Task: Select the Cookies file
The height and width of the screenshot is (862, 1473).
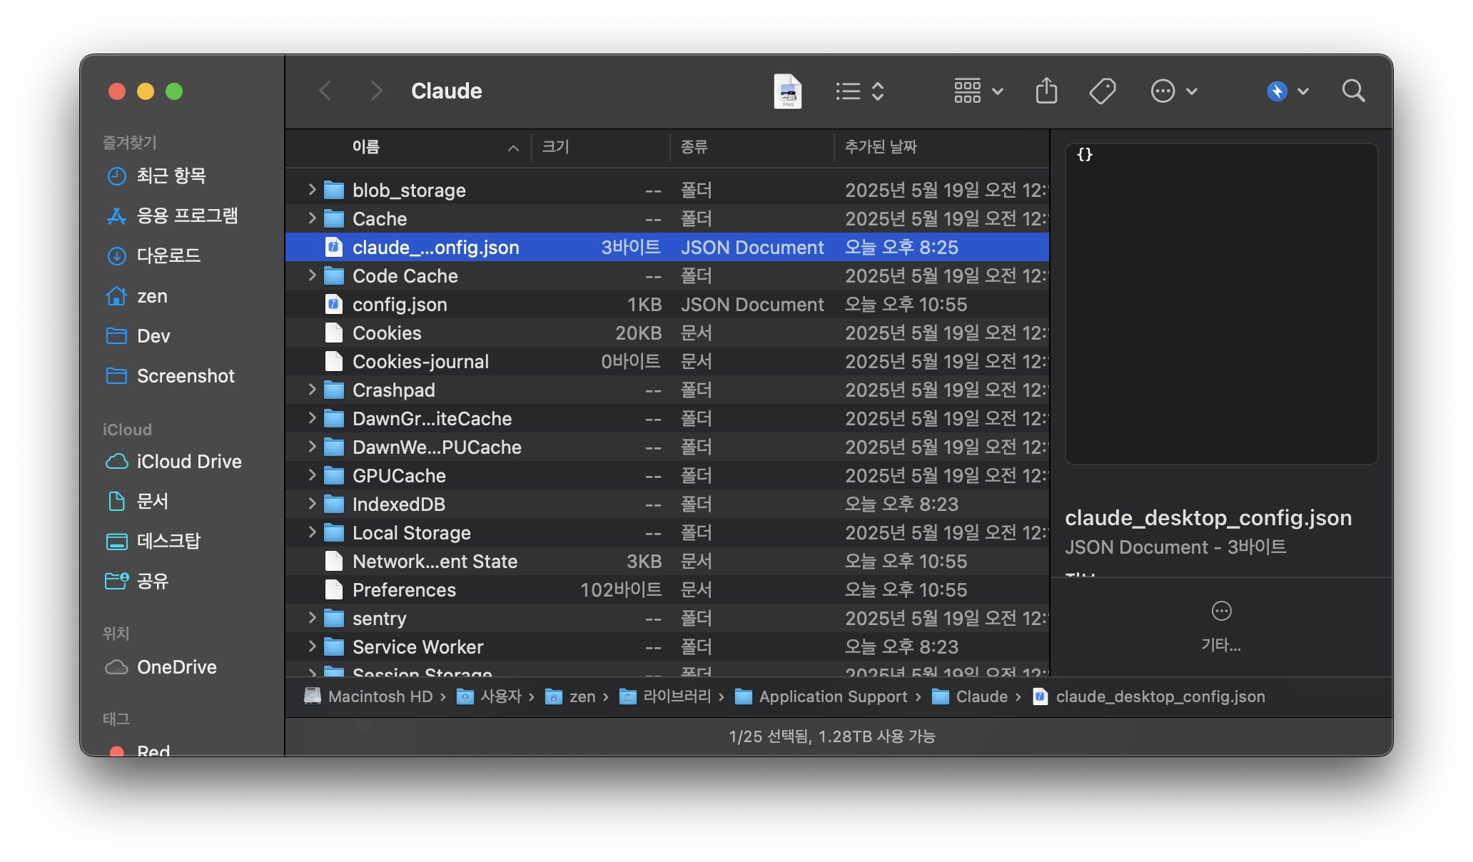Action: [667, 333]
